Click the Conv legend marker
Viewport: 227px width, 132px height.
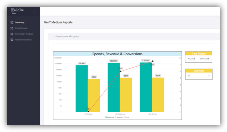pyautogui.click(x=124, y=117)
